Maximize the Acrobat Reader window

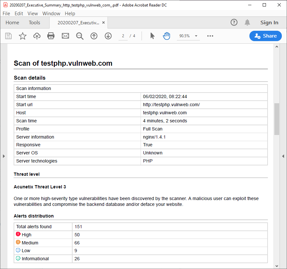coord(264,5)
